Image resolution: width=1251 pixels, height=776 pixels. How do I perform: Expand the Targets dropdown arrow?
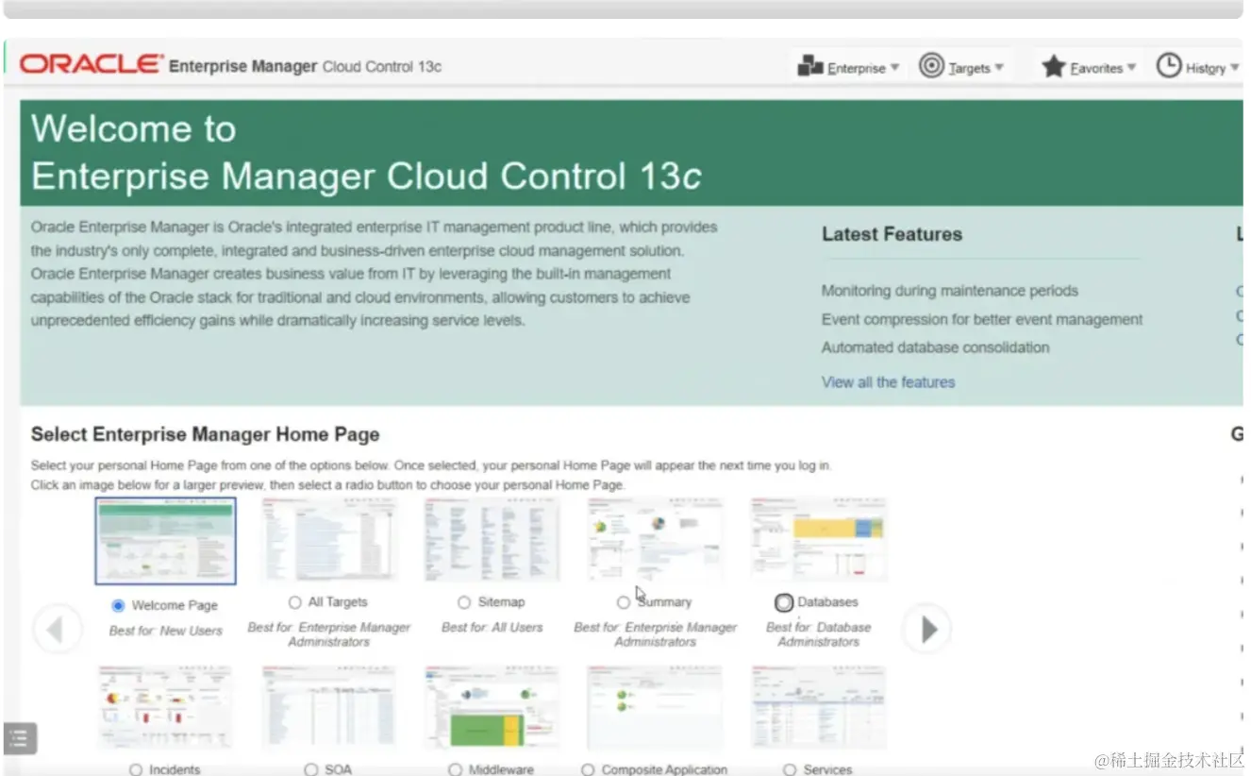[x=999, y=68]
